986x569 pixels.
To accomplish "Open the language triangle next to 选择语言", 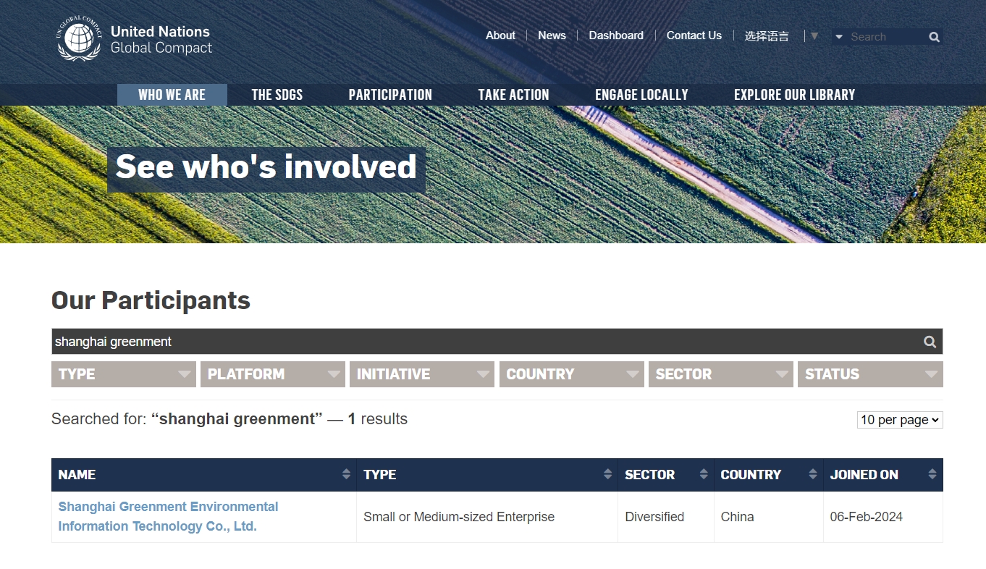I will 814,35.
